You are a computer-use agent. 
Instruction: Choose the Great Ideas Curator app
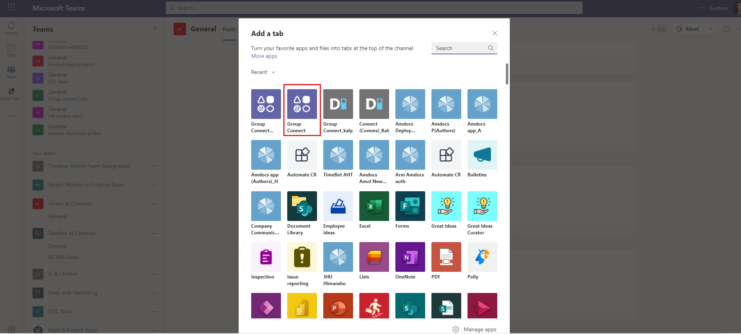[482, 213]
